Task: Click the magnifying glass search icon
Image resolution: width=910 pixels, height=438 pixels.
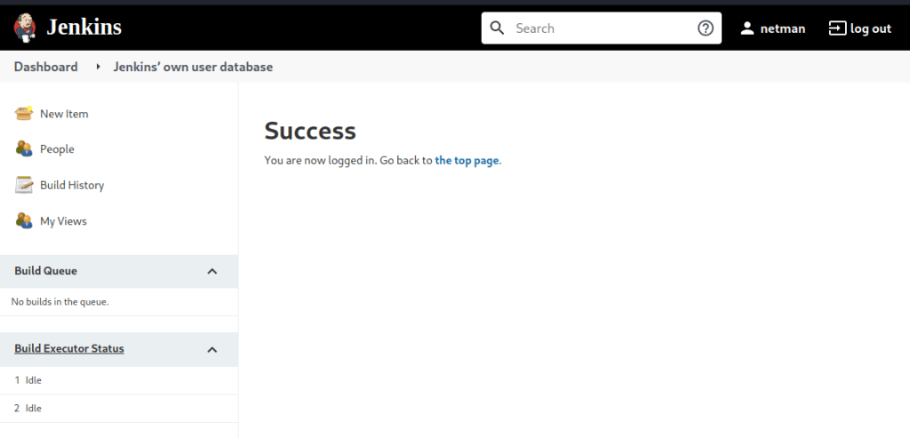Action: [498, 28]
